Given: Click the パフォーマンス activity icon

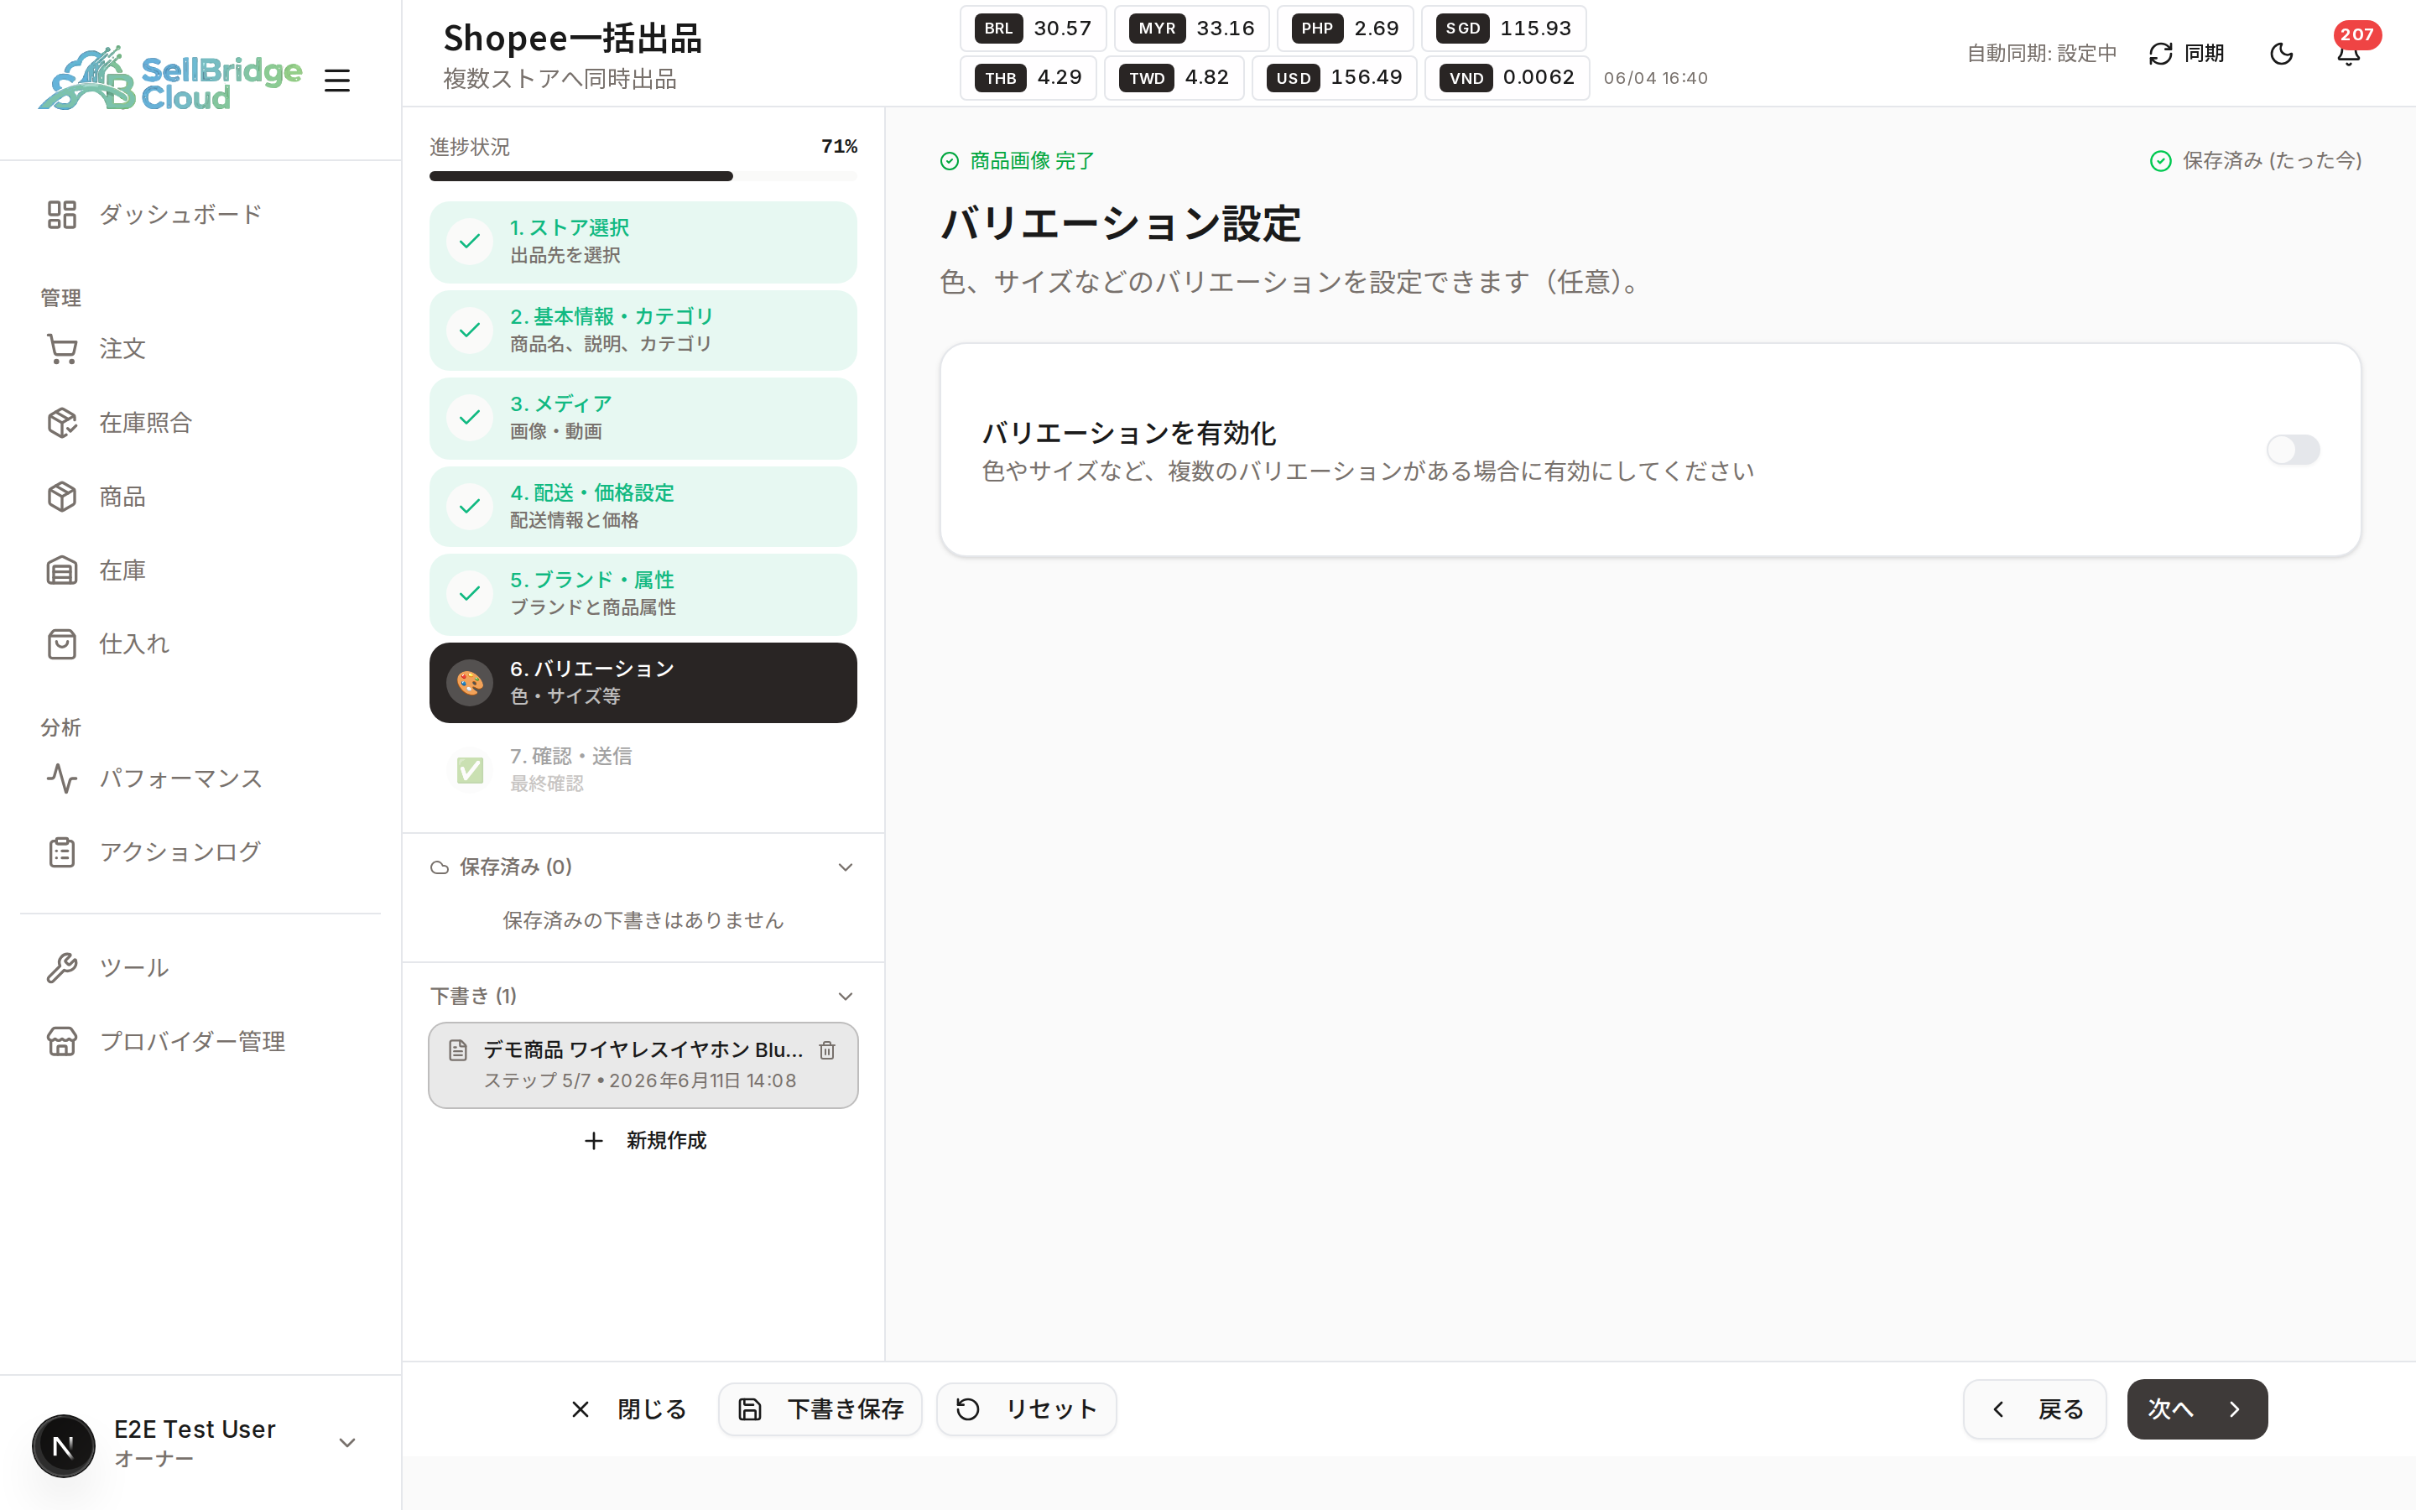Looking at the screenshot, I should [x=62, y=778].
